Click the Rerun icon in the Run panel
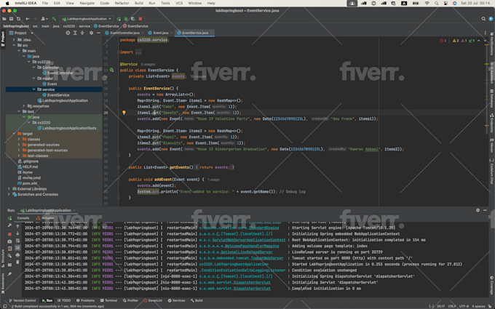This screenshot has width=495, height=309. click(9, 218)
